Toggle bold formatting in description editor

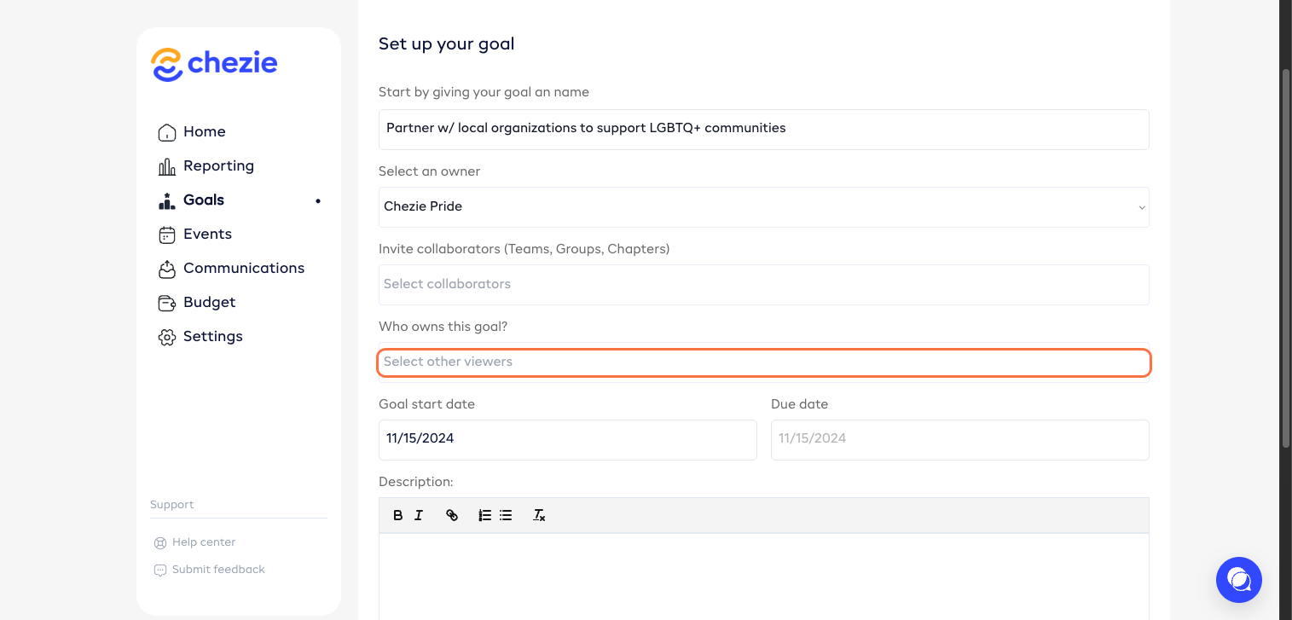pyautogui.click(x=397, y=515)
